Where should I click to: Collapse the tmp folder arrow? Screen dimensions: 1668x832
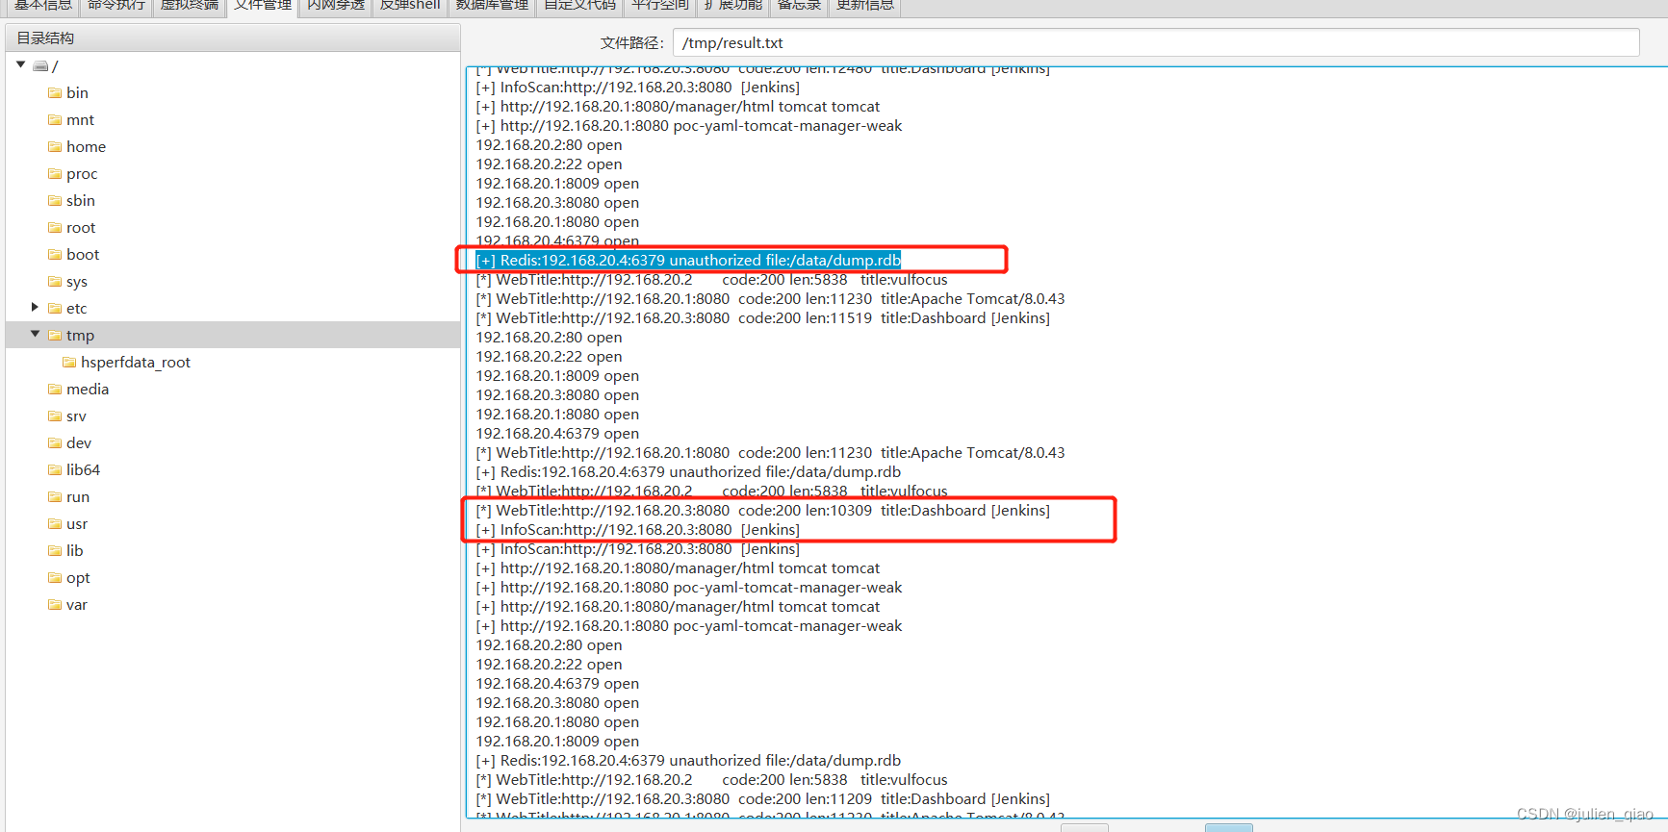(x=35, y=335)
